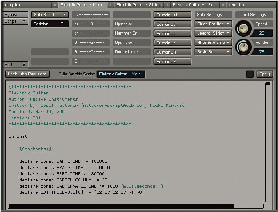Click the Sustain_d button
Viewport: 278px width, 212px height.
172,43
